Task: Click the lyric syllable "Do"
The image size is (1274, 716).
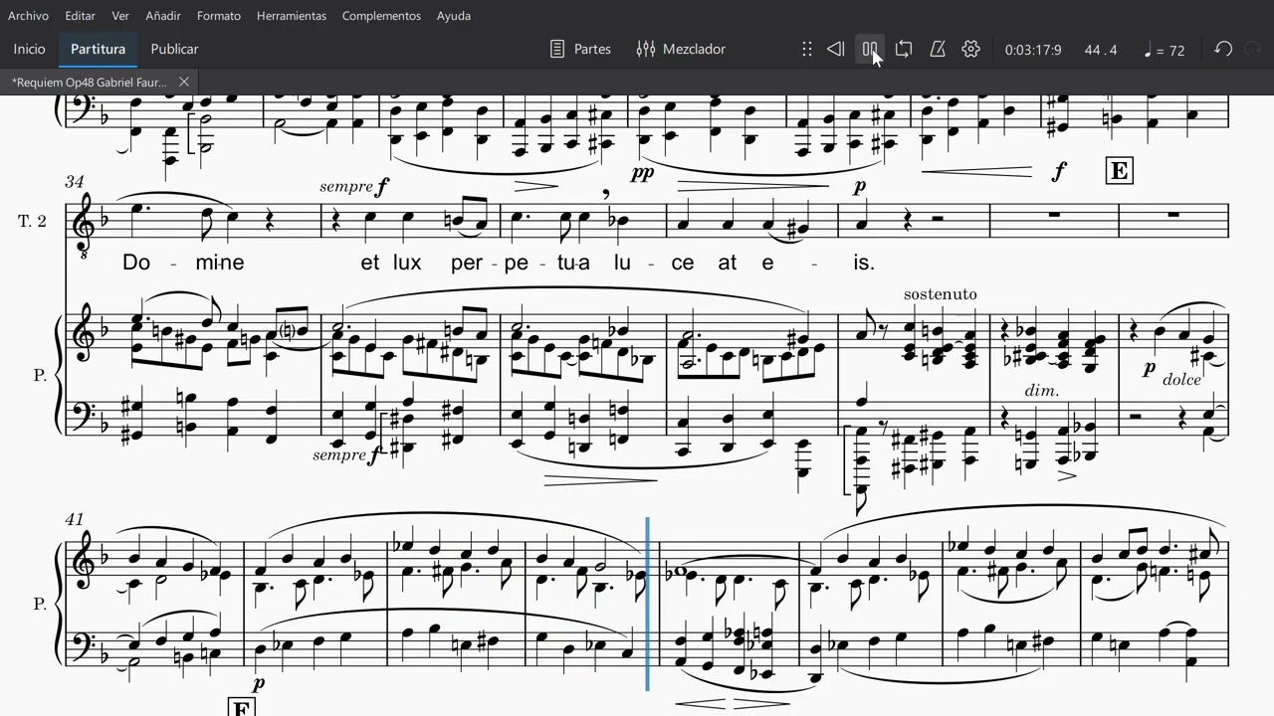Action: click(x=136, y=263)
